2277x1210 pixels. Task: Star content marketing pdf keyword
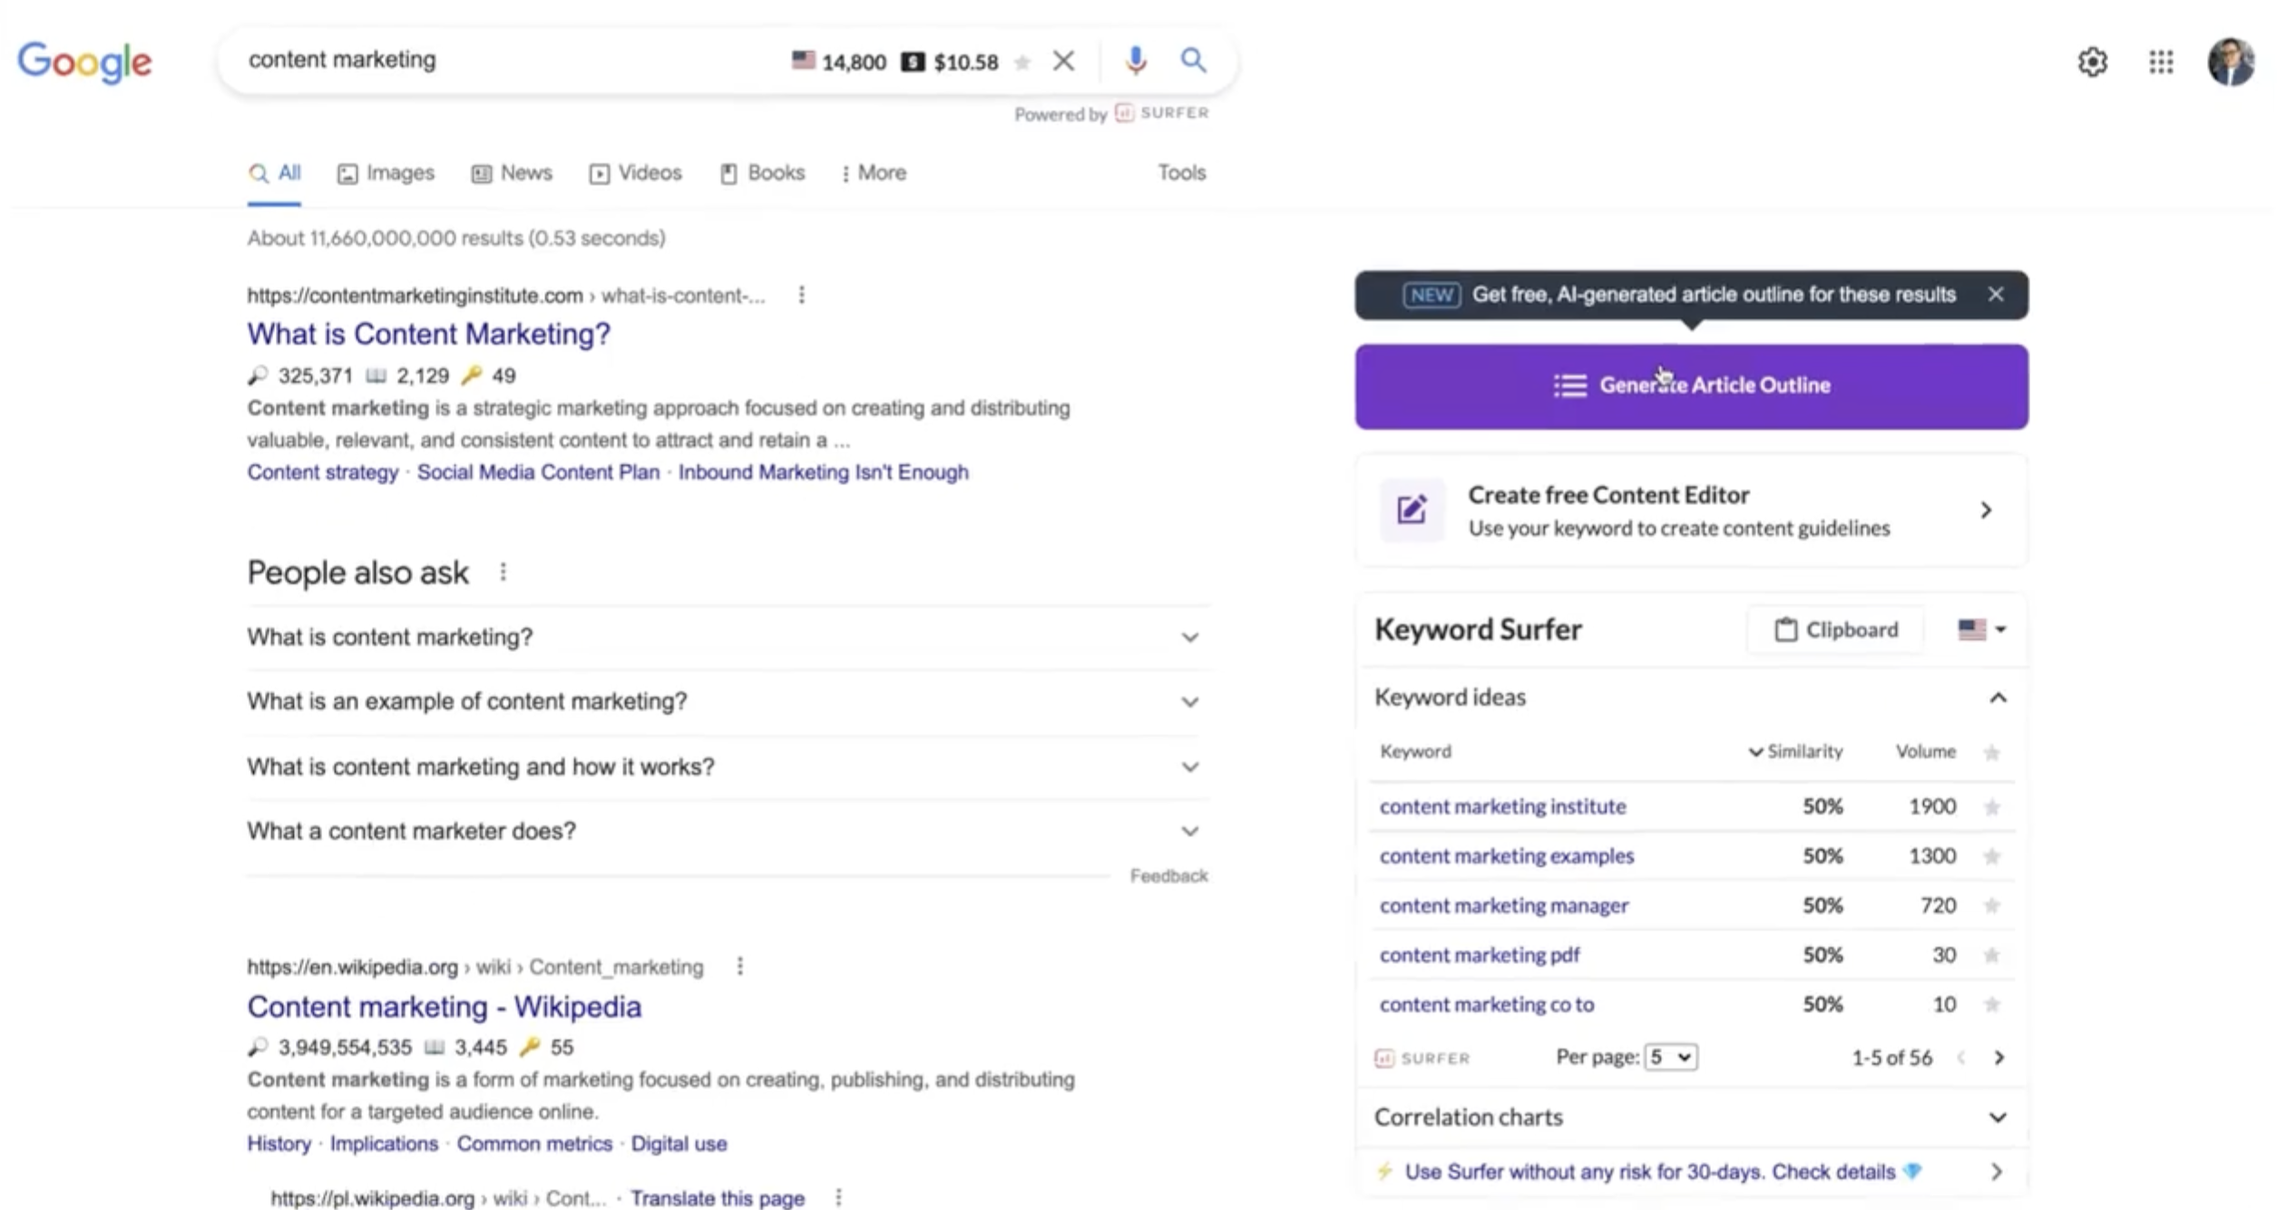(x=1991, y=955)
